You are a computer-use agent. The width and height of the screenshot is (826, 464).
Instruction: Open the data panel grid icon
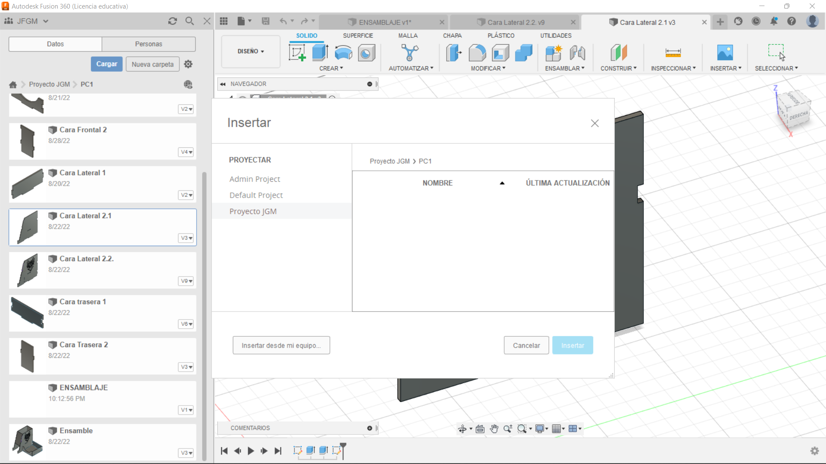click(x=224, y=21)
